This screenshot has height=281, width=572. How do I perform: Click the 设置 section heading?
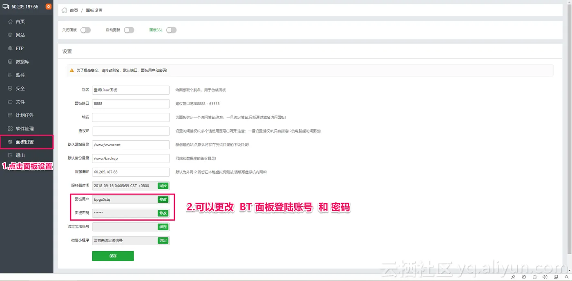67,52
